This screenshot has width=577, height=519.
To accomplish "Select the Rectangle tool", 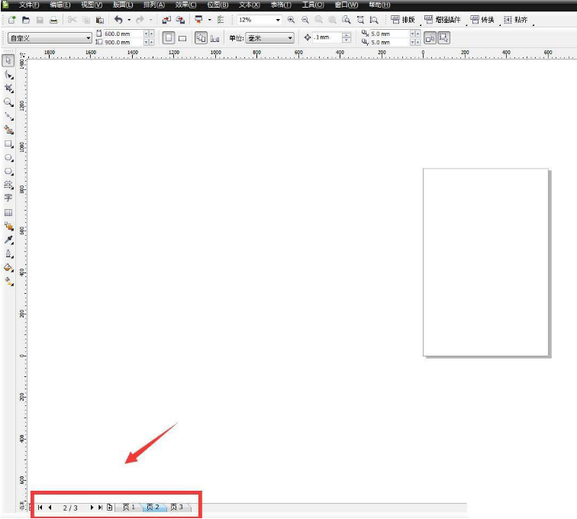I will click(x=8, y=144).
